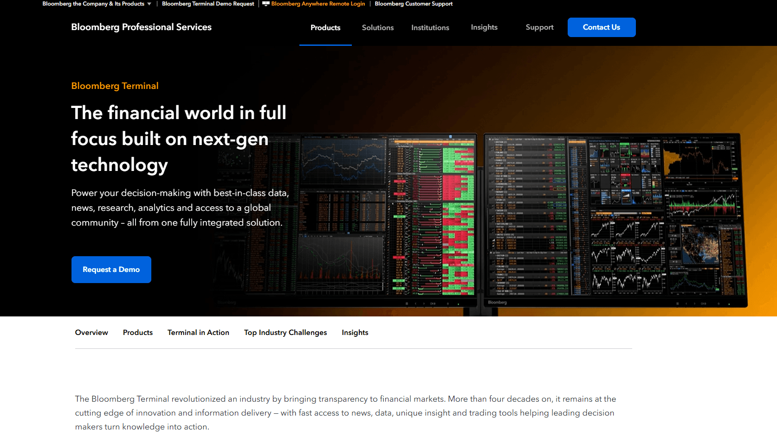Select the Products tab below hero
The image size is (777, 448).
point(138,333)
